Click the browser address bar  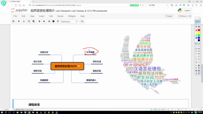click(x=79, y=5)
